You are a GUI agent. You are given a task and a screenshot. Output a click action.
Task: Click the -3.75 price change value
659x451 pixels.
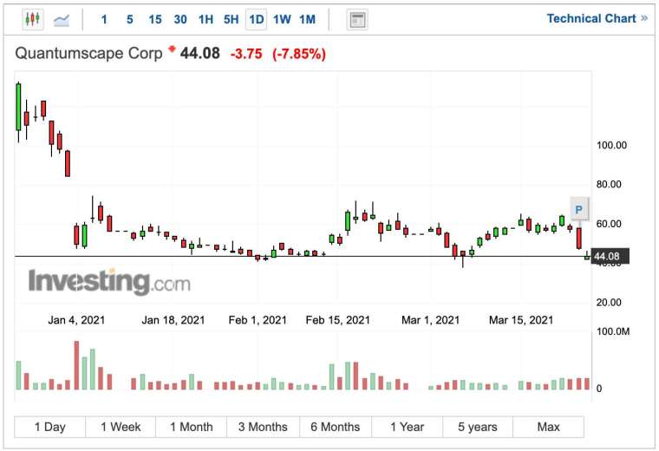[x=246, y=54]
